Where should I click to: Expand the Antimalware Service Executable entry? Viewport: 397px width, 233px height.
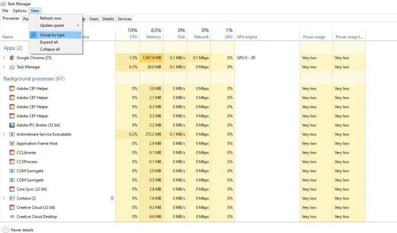click(x=4, y=134)
